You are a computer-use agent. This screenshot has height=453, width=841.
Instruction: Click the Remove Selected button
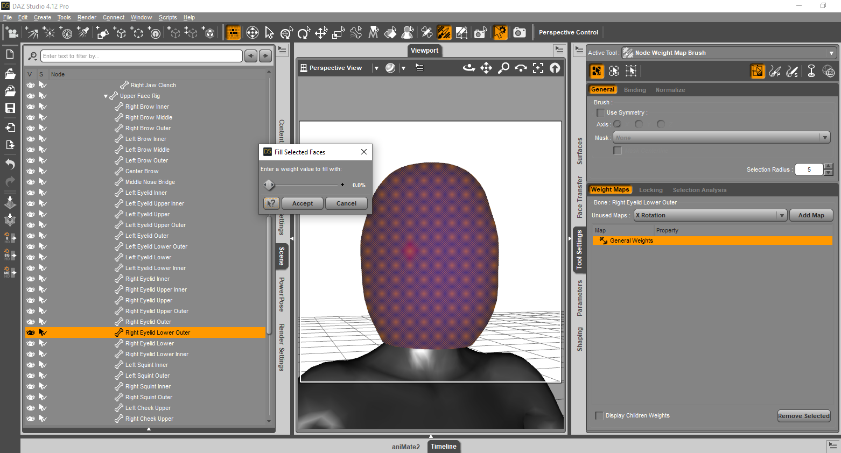(x=804, y=416)
